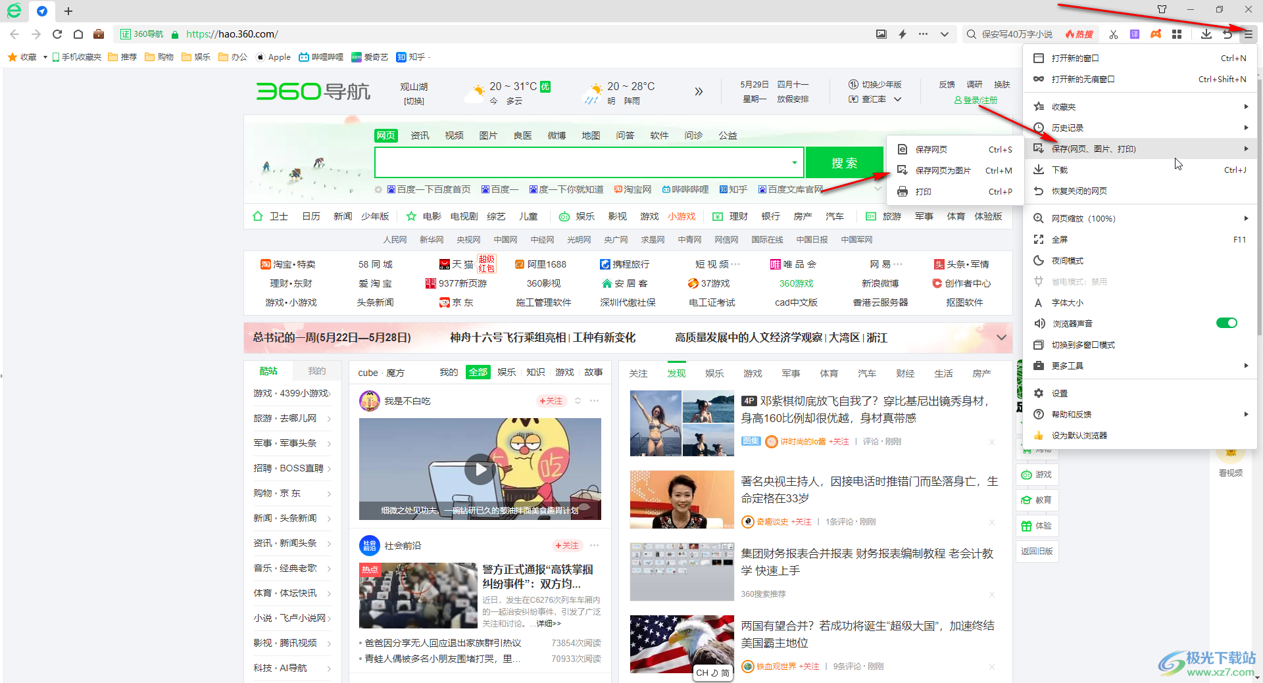1263x683 pixels.
Task: Go back to previous page
Action: pyautogui.click(x=14, y=34)
